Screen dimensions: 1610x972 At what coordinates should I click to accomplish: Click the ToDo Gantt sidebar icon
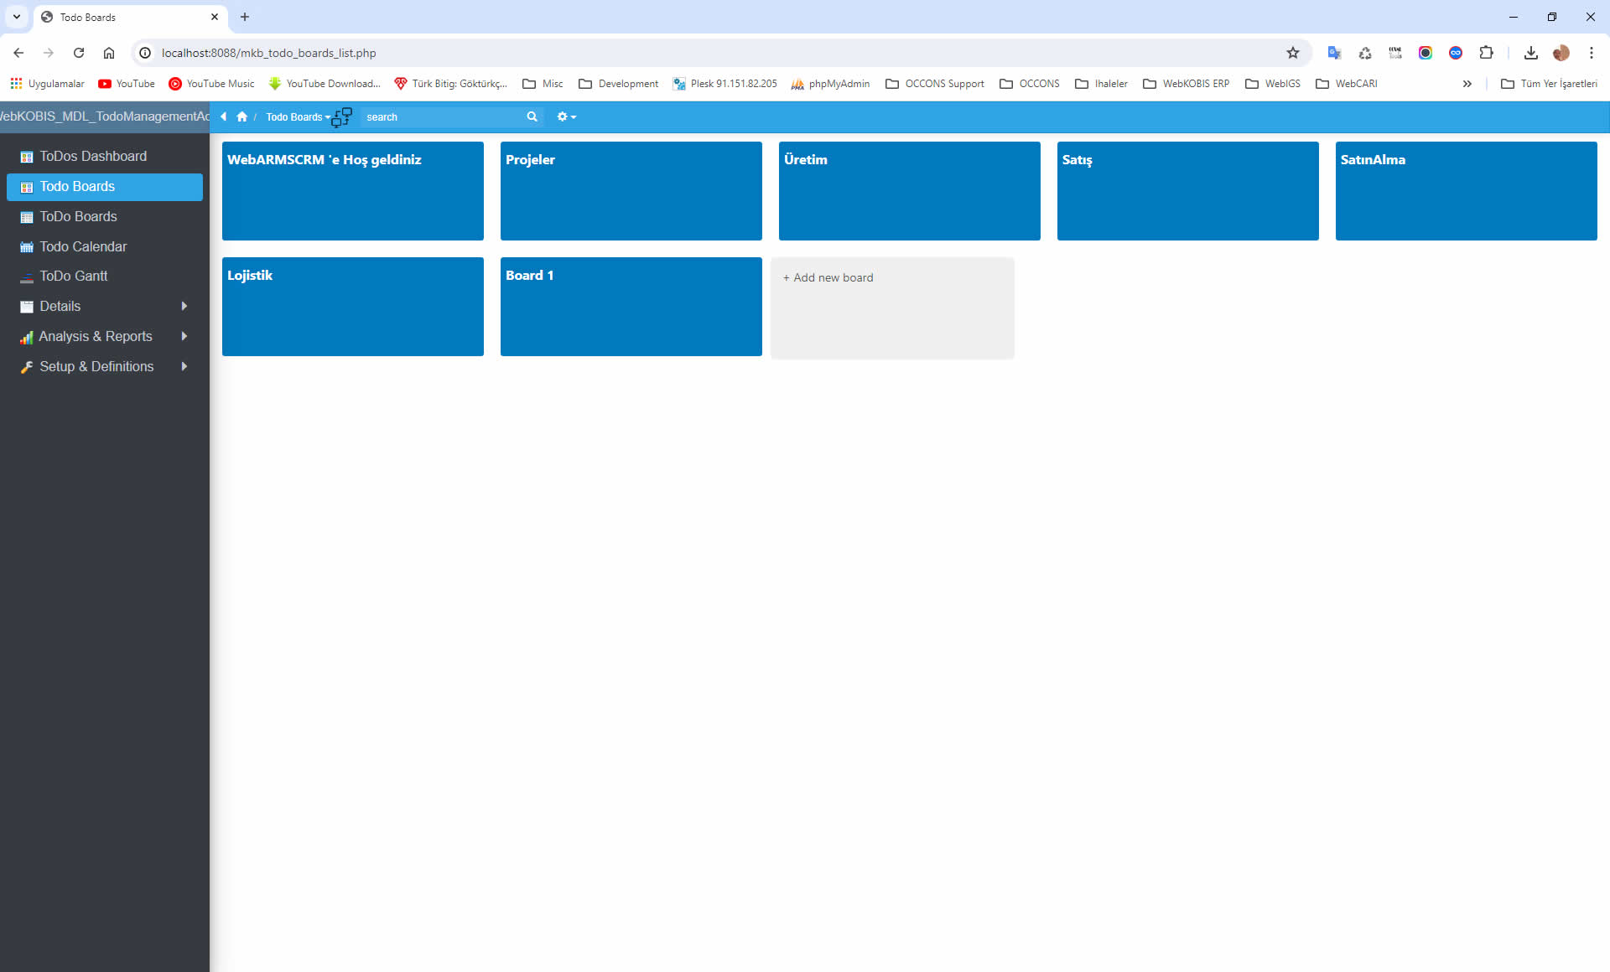27,277
